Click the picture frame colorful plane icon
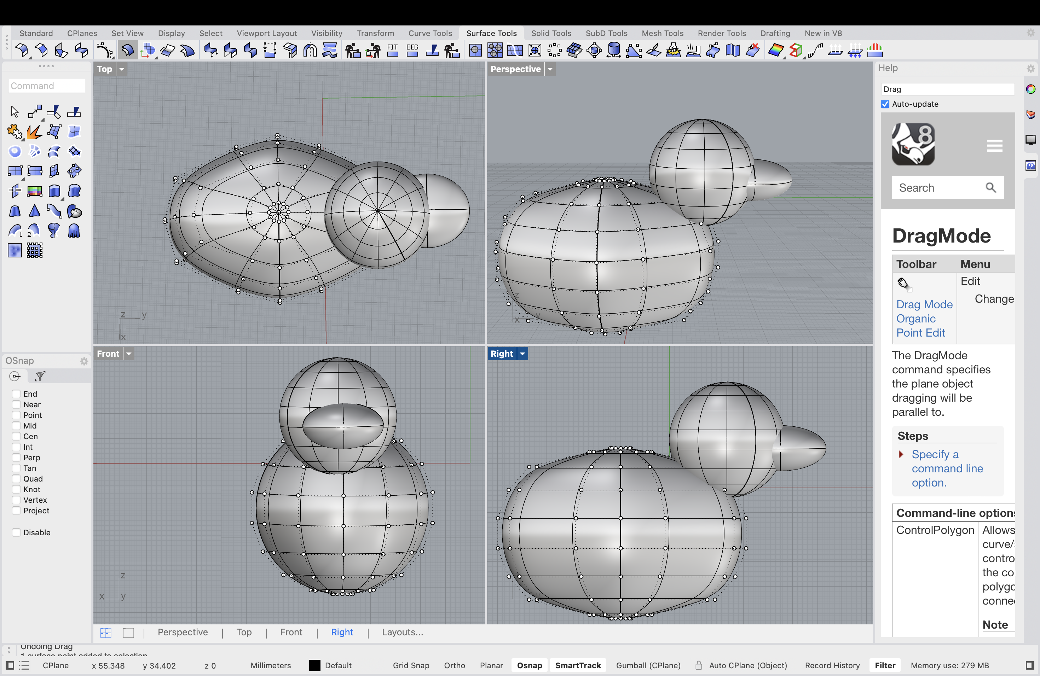This screenshot has height=676, width=1040. pos(34,191)
